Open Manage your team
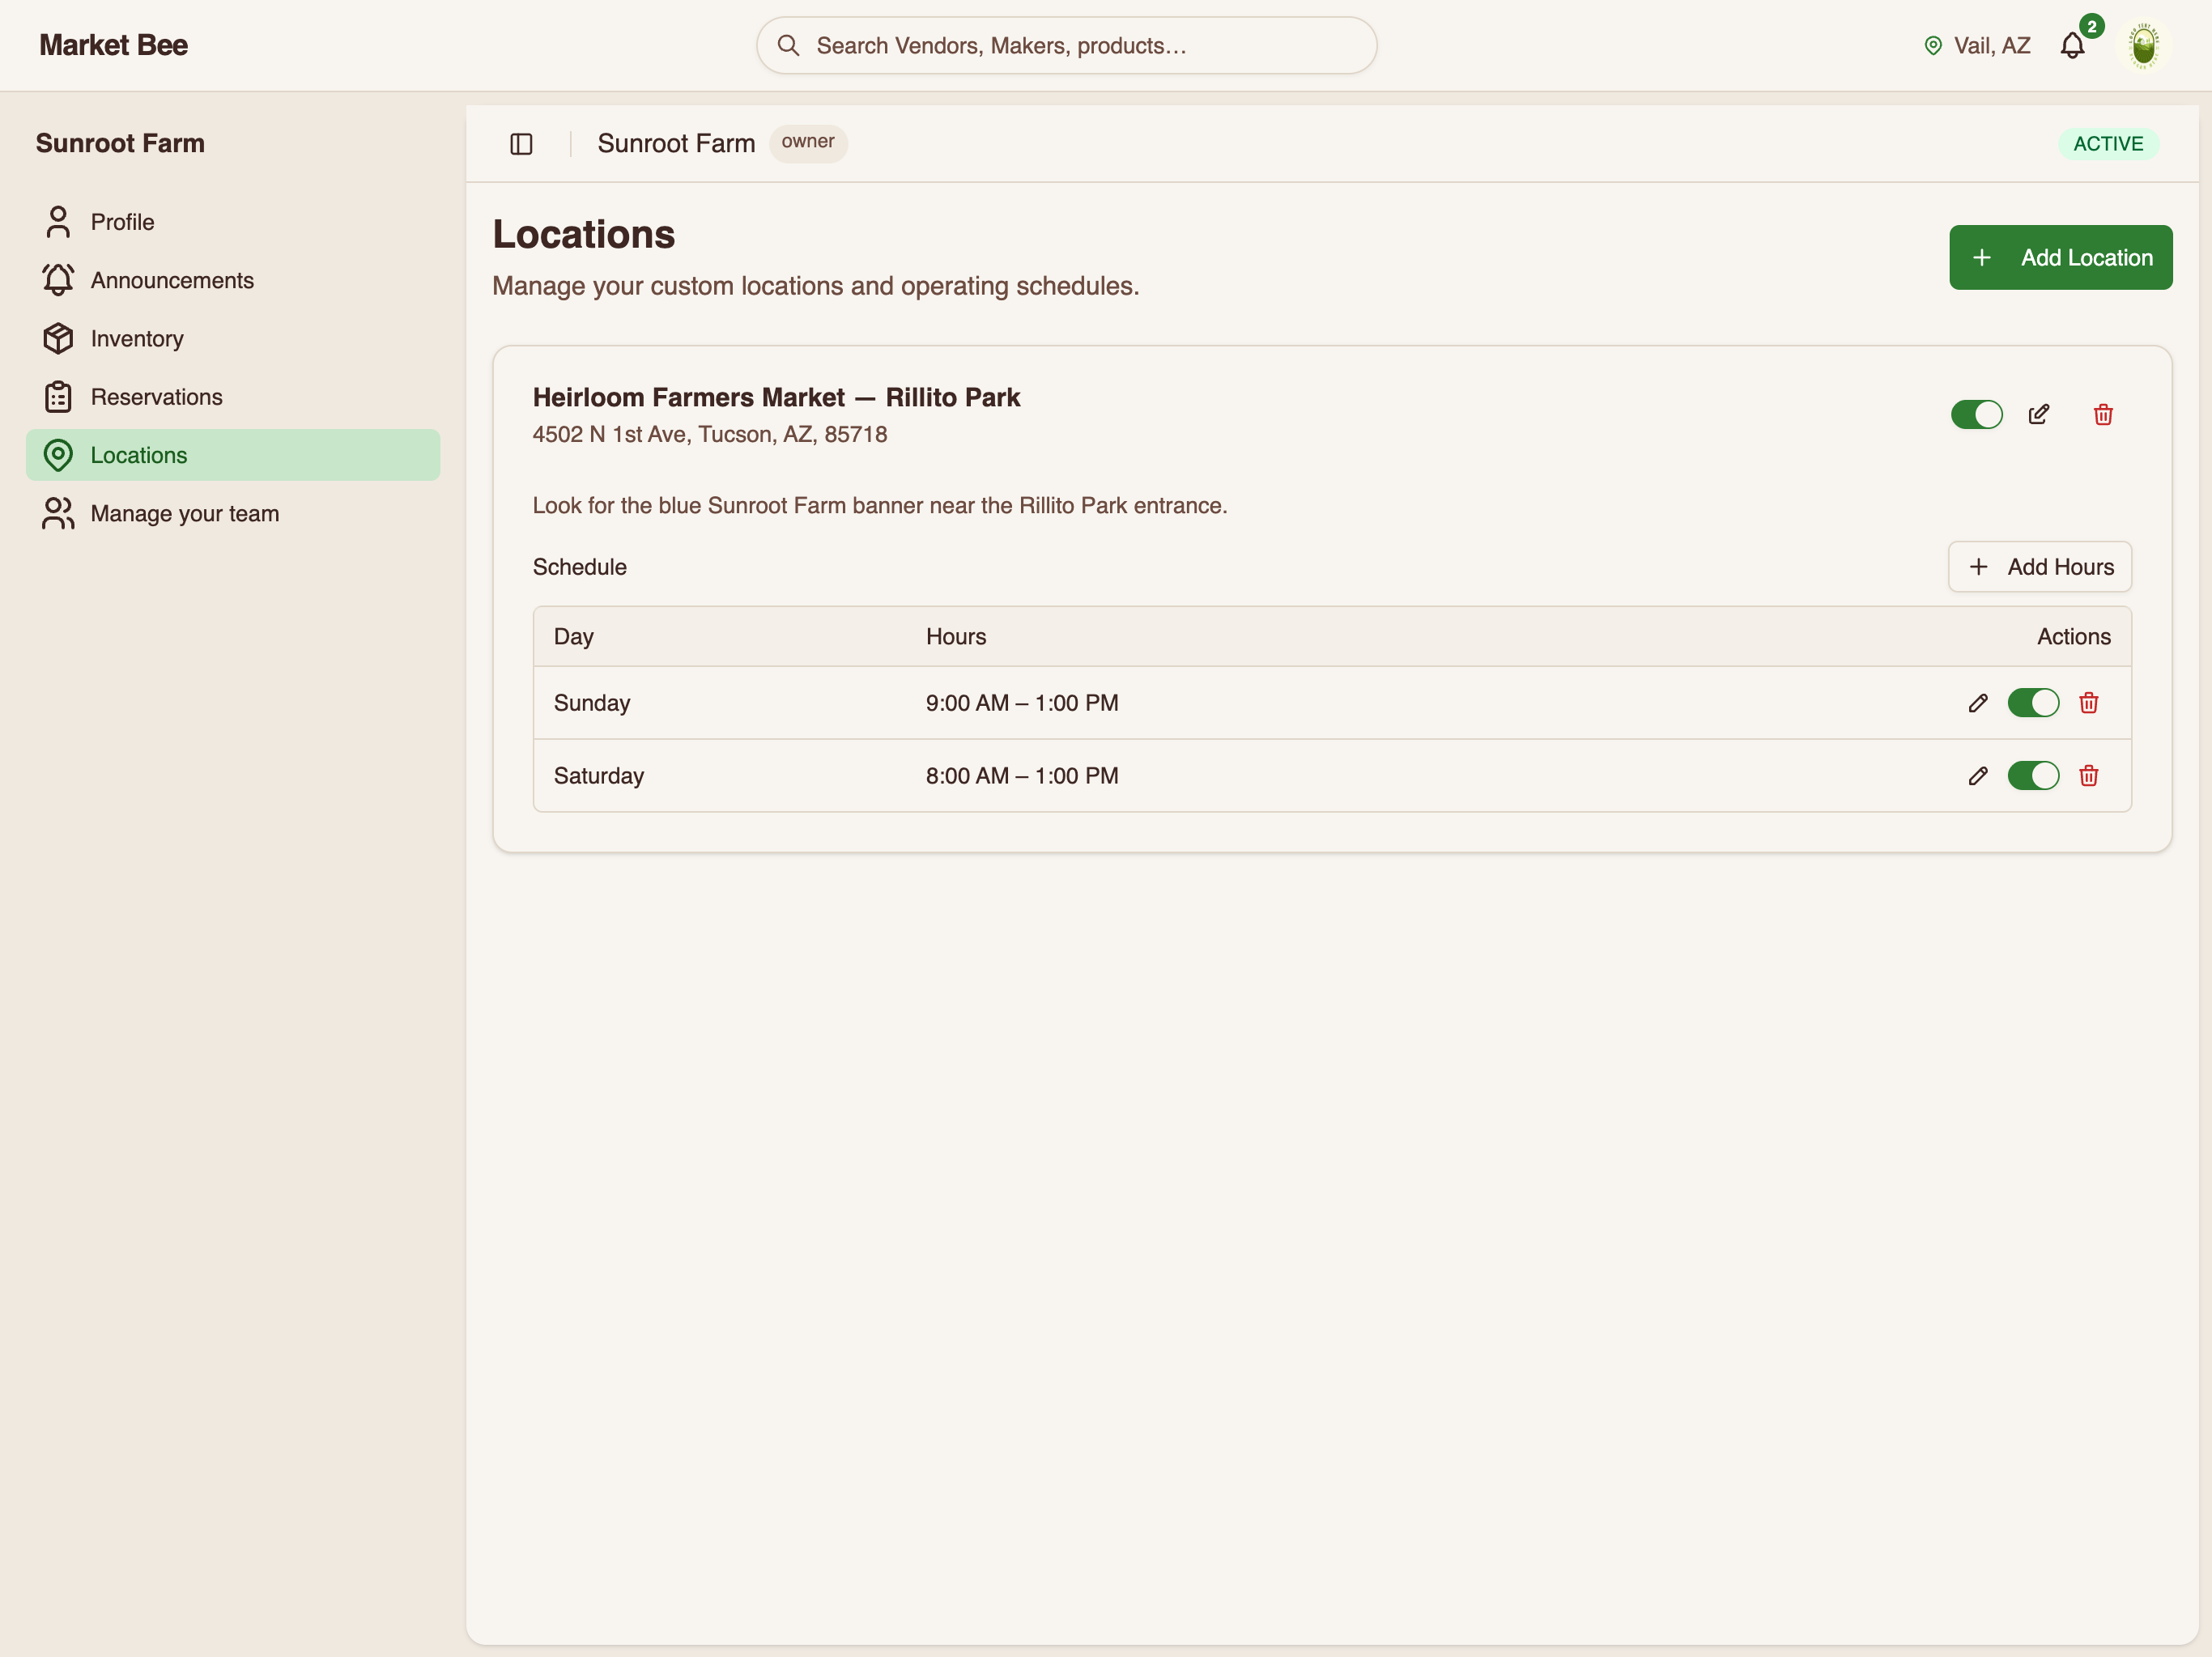Screen dimensions: 2212x1657 [233, 513]
